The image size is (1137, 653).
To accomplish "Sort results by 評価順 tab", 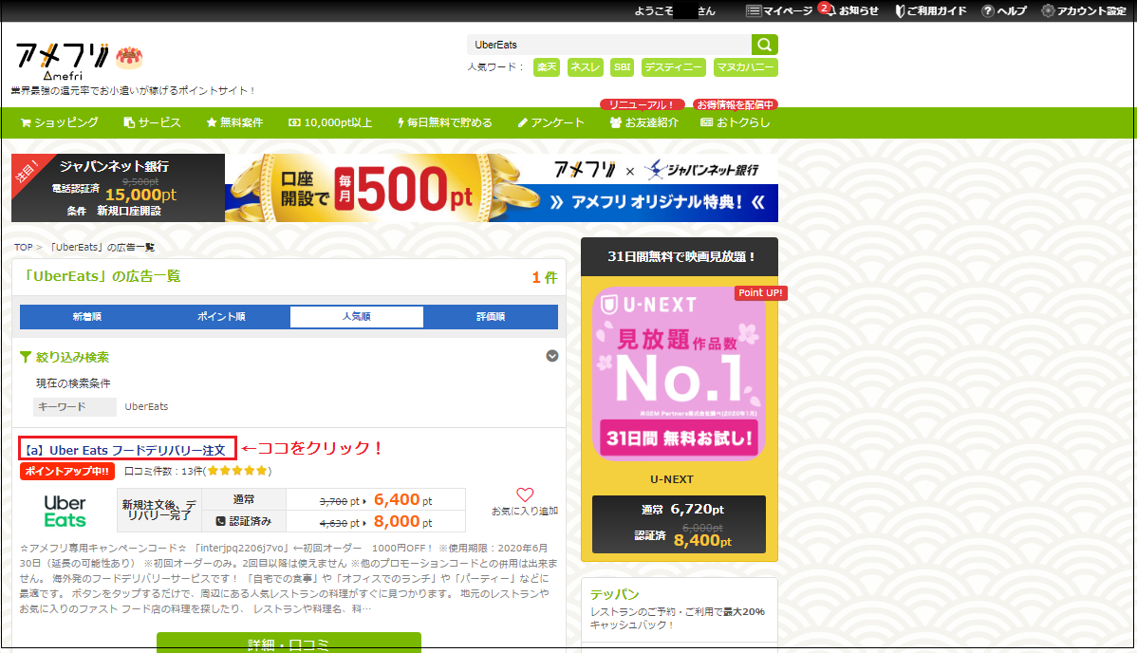I will point(491,317).
